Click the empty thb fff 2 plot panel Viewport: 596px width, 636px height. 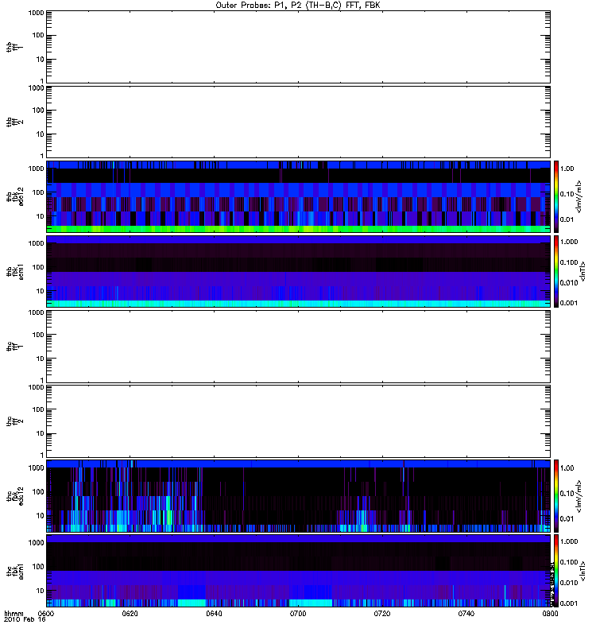point(298,122)
